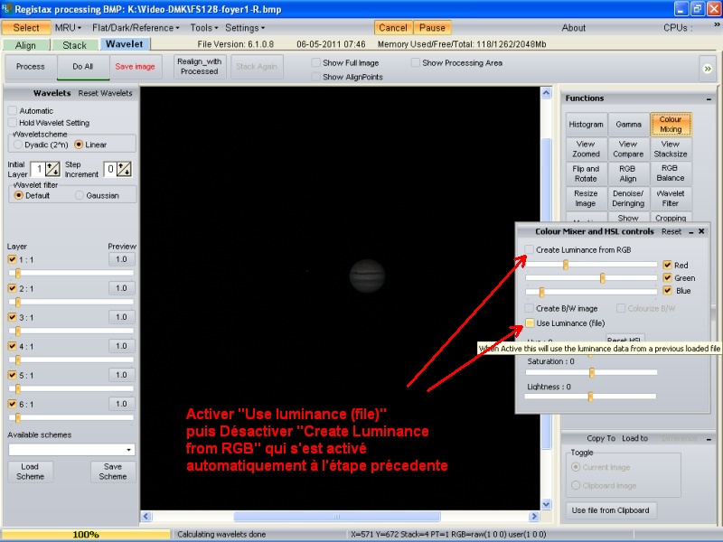Open Wavelet Filter function
This screenshot has width=723, height=542.
click(671, 198)
